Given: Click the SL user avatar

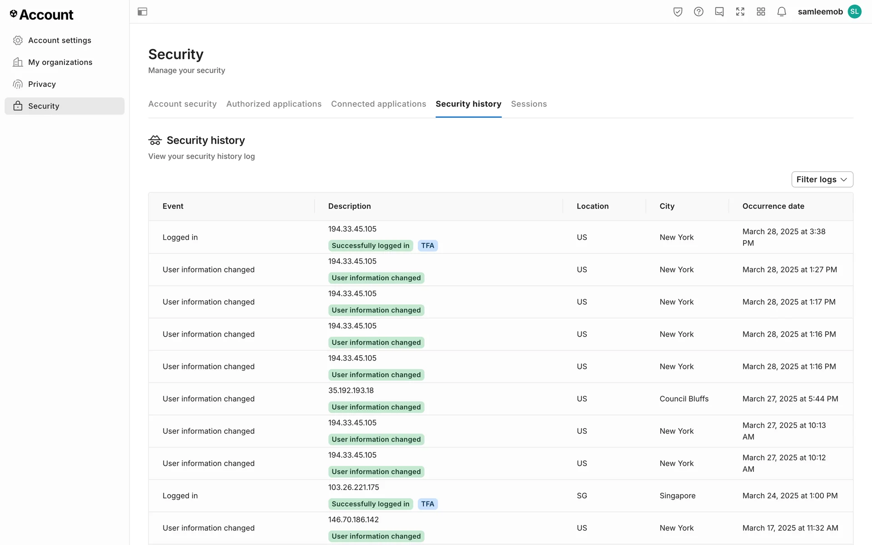Looking at the screenshot, I should tap(855, 12).
